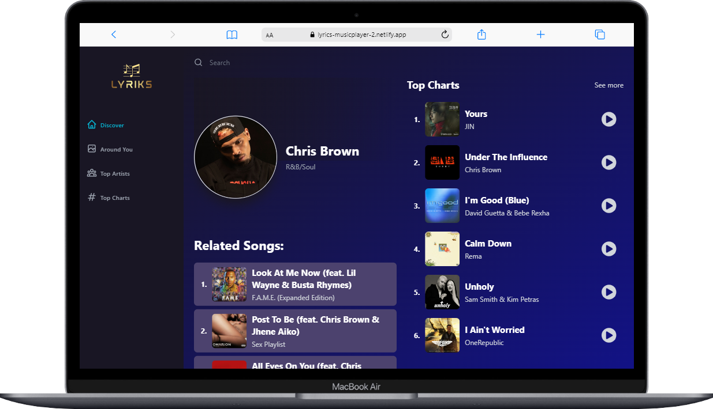Open song title I Ain't Worried
Viewport: 713px width, 409px height.
pos(495,330)
